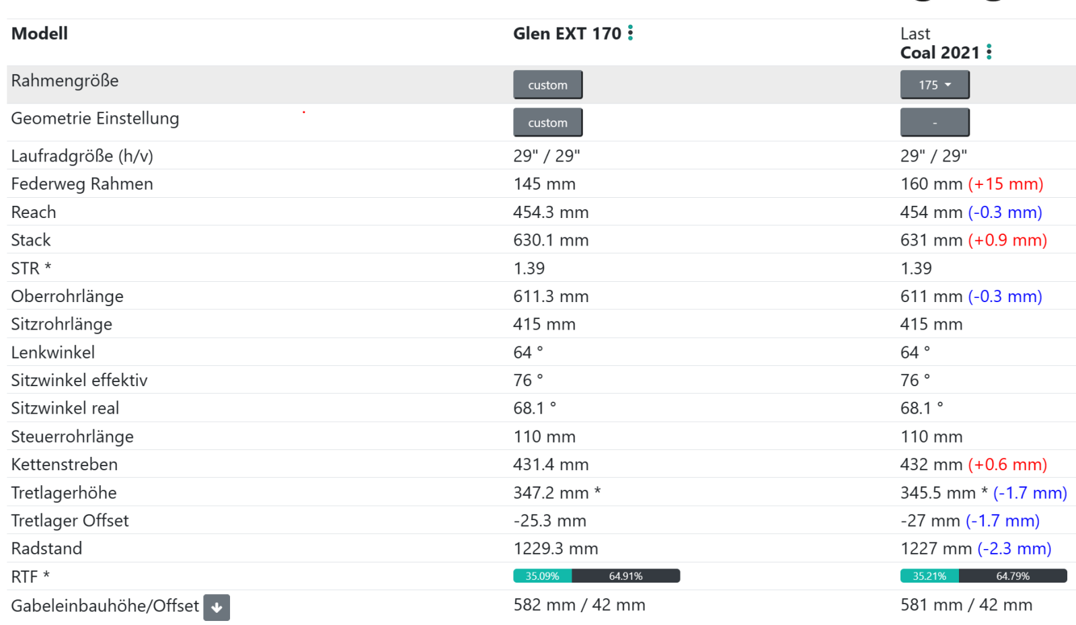Click the blue (-2.3 mm) wheelbase difference
1076x625 pixels.
1014,548
